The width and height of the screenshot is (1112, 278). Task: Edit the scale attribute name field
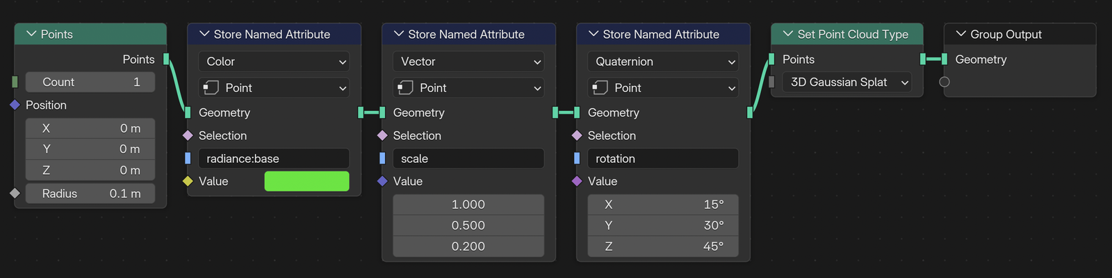(x=468, y=159)
